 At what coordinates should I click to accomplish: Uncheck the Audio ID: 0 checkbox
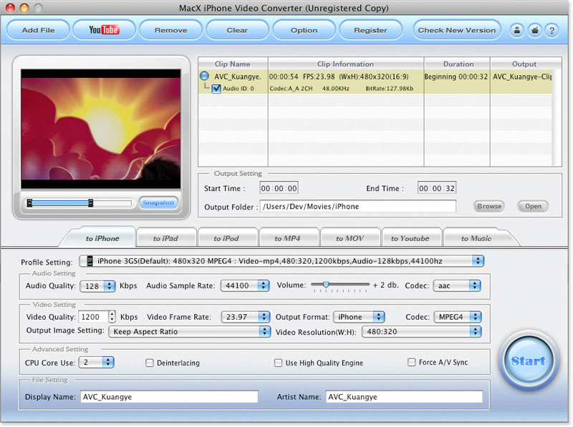[x=216, y=89]
